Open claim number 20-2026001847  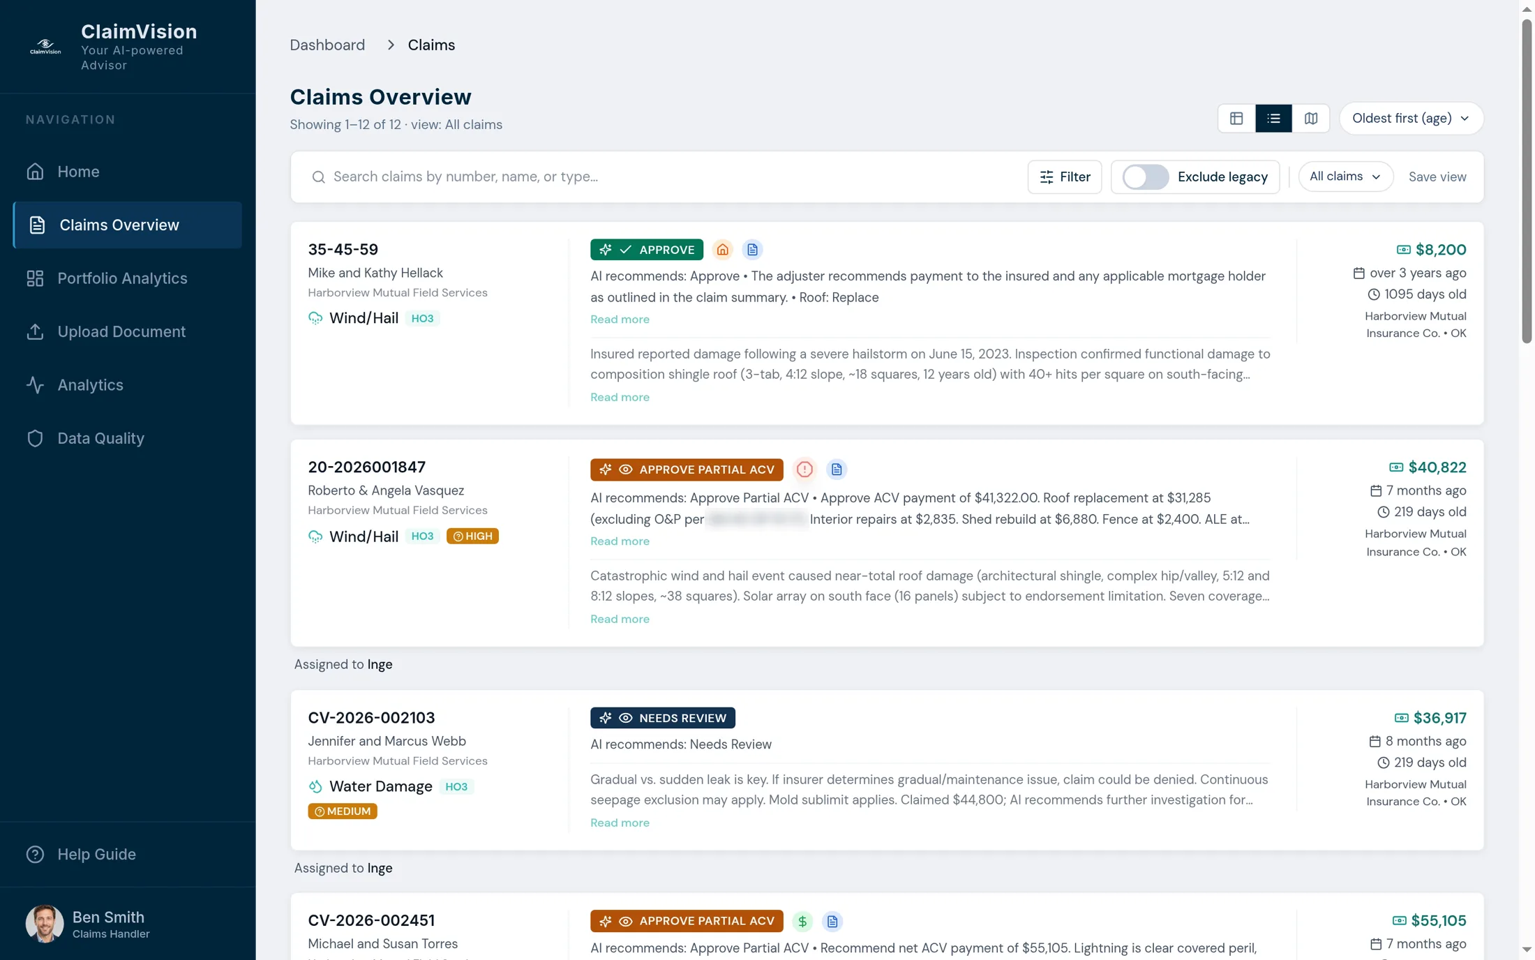pyautogui.click(x=366, y=467)
